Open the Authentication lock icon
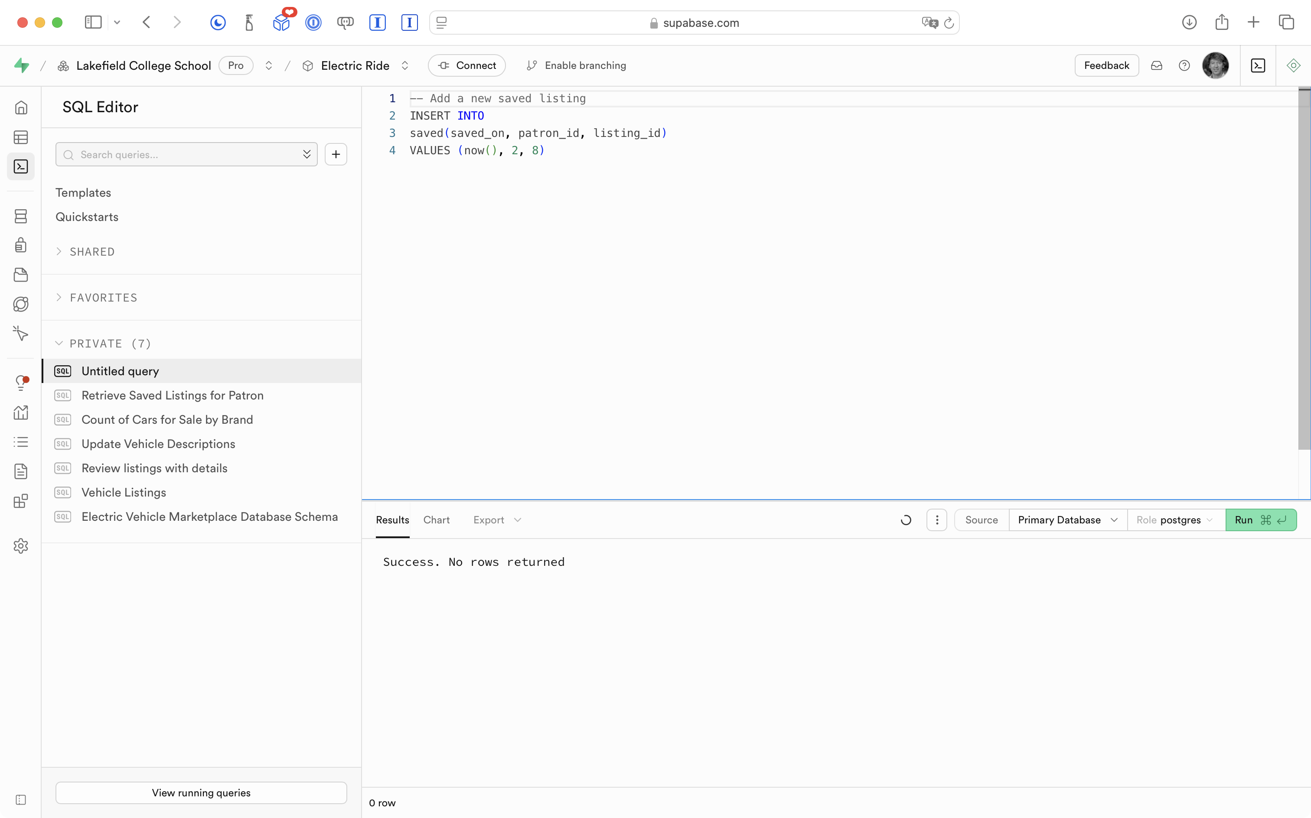Image resolution: width=1311 pixels, height=818 pixels. (20, 245)
